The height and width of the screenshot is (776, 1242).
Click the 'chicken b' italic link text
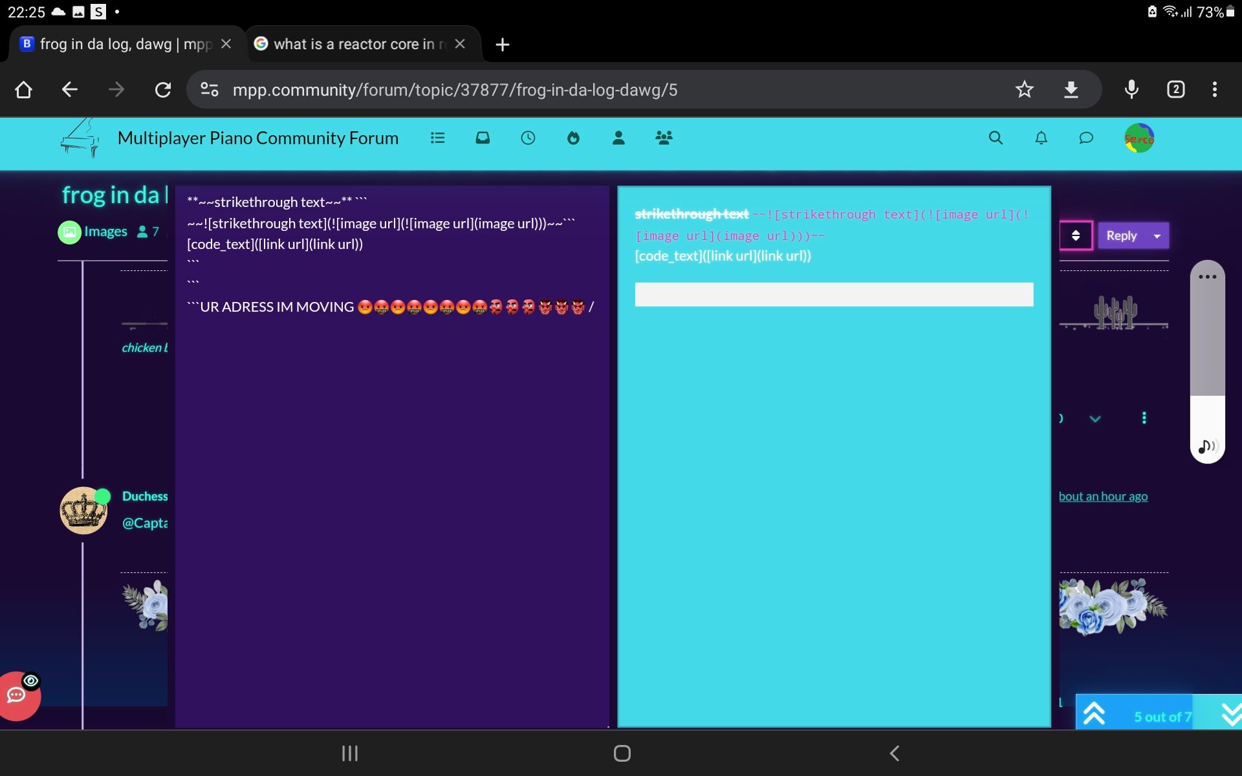(145, 347)
